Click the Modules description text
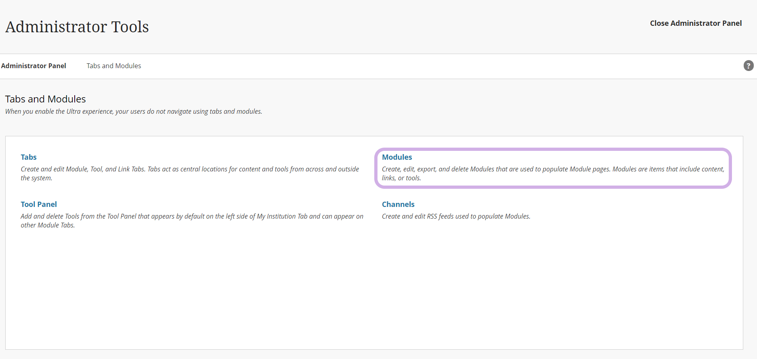This screenshot has width=757, height=359. click(x=553, y=169)
